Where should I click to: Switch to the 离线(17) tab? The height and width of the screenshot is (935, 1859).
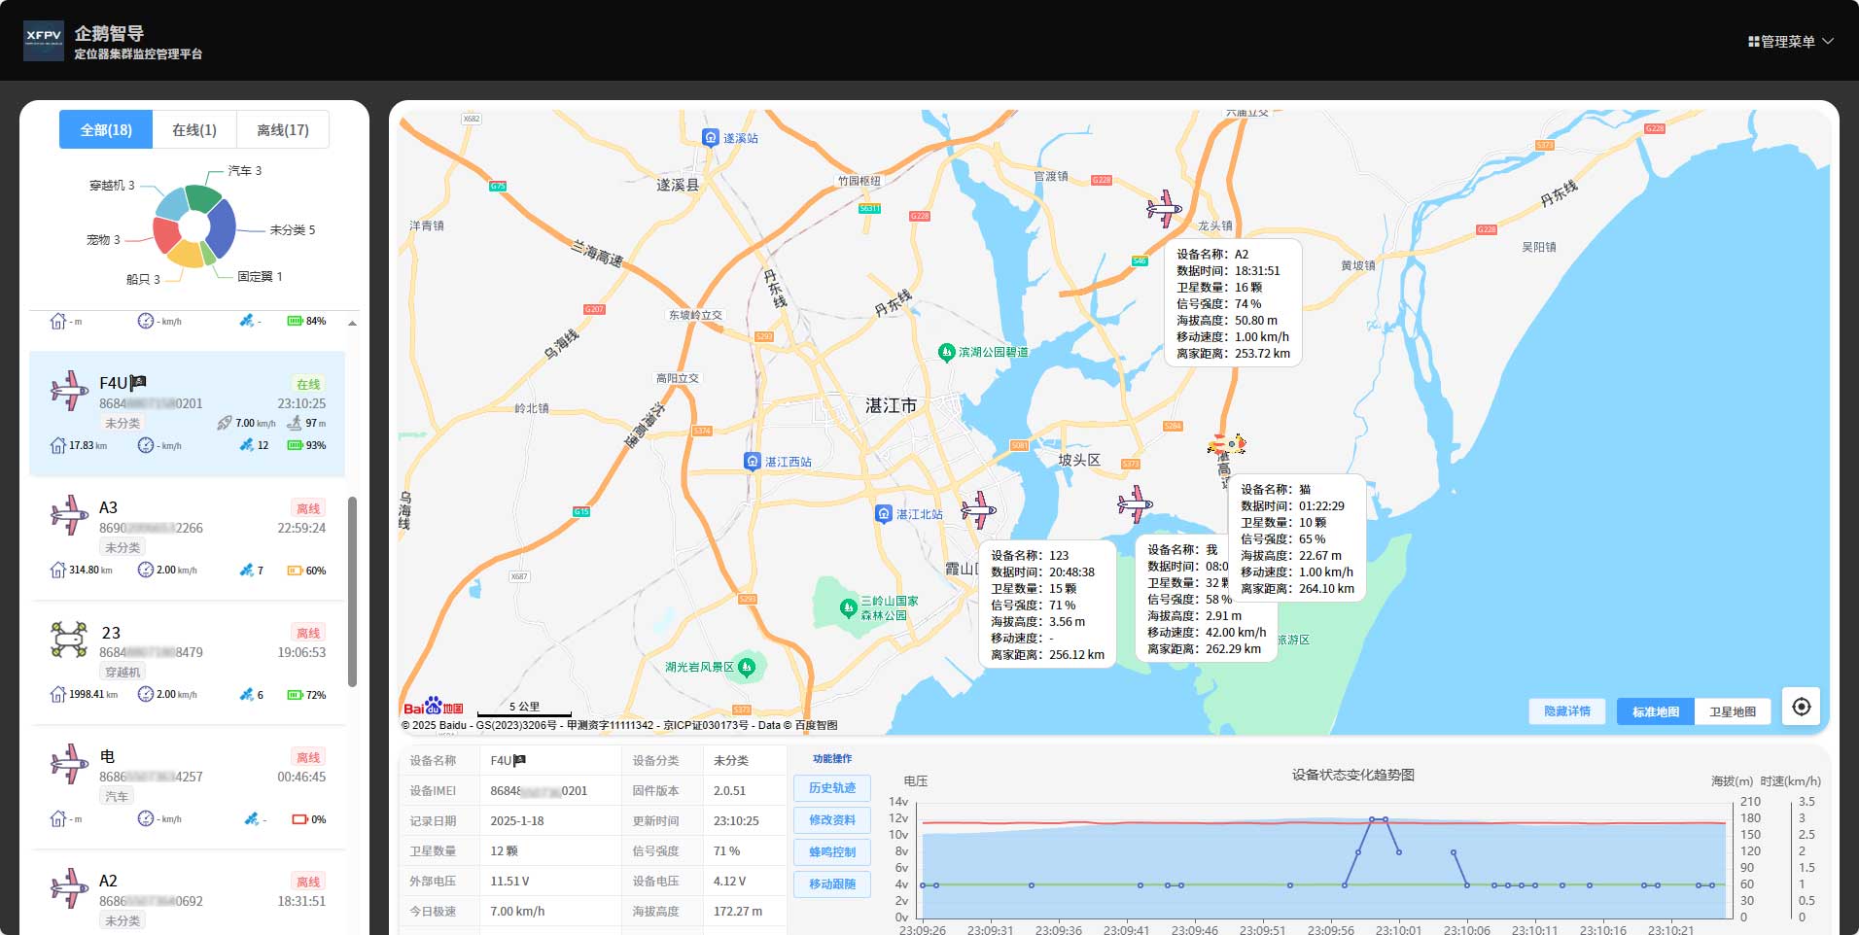point(282,129)
